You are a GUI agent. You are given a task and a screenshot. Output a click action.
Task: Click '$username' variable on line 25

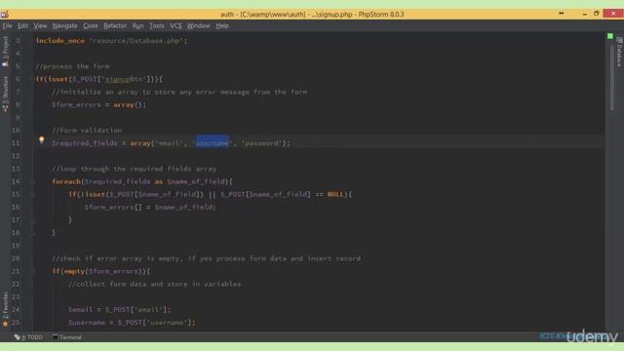(87, 323)
